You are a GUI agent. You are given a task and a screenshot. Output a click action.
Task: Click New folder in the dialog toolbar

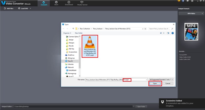pos(79,33)
